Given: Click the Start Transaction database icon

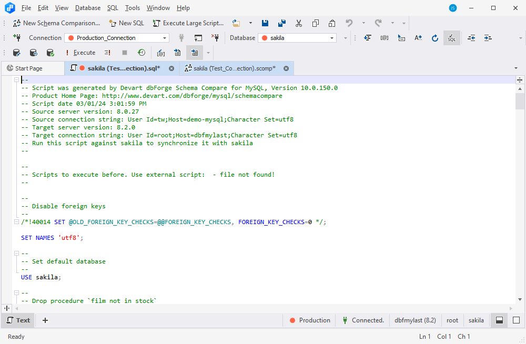Looking at the screenshot, I should pyautogui.click(x=16, y=53).
